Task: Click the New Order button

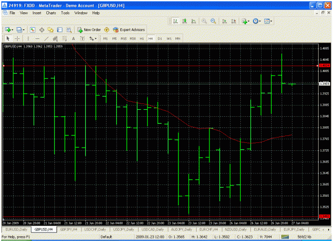Action: point(89,30)
